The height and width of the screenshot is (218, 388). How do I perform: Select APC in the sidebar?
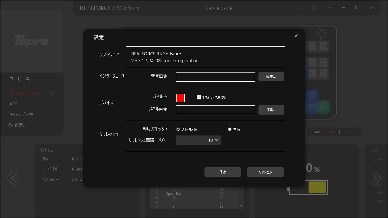click(13, 104)
